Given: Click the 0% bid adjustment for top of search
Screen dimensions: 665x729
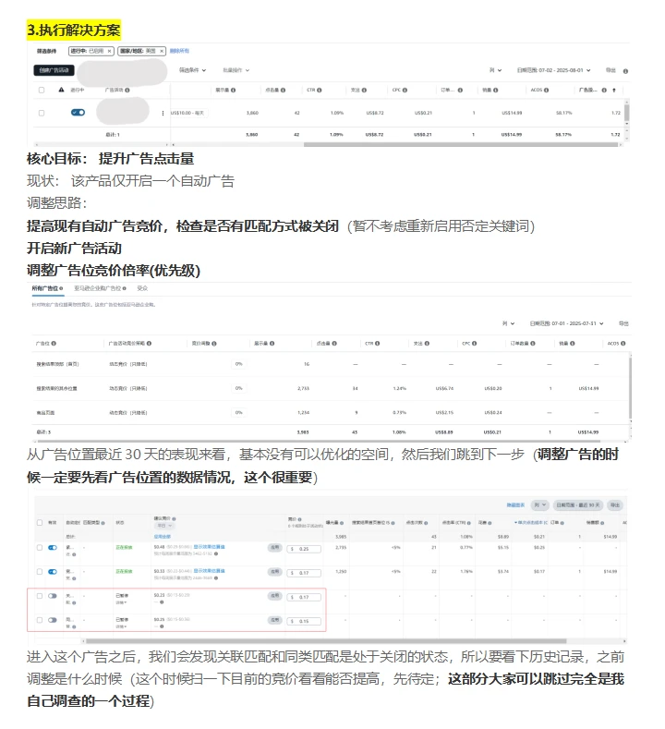Looking at the screenshot, I should 239,364.
